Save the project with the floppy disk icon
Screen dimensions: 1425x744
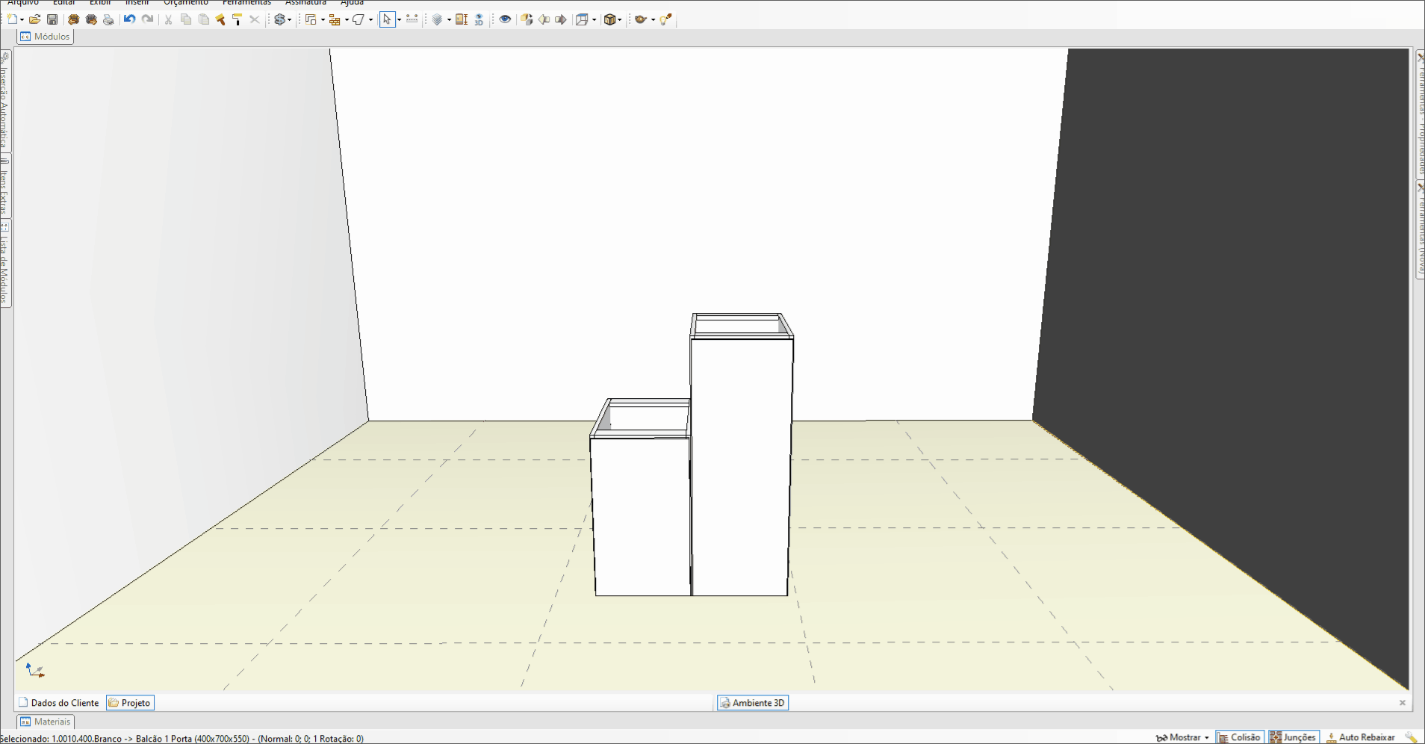point(52,19)
